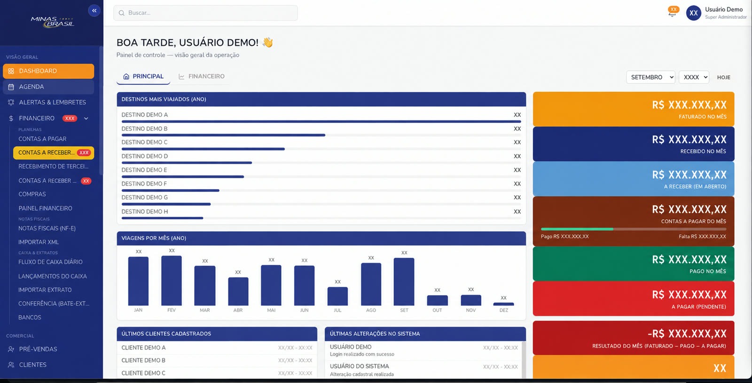
Task: Open Painel Financeiro in the sidebar
Action: (x=45, y=208)
